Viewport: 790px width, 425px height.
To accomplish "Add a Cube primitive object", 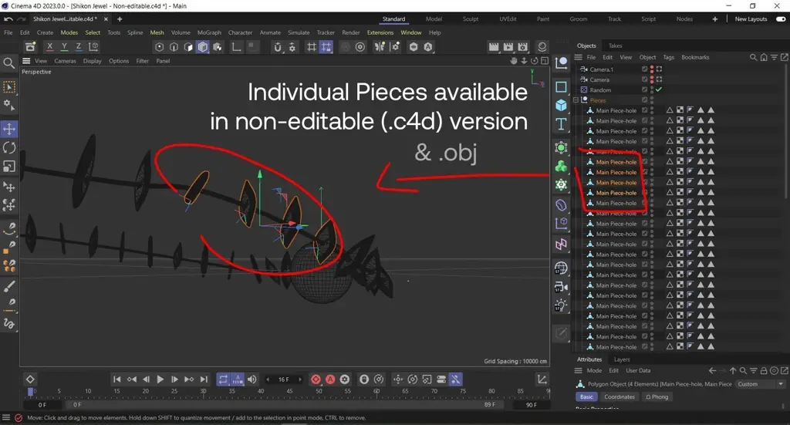I will point(561,105).
